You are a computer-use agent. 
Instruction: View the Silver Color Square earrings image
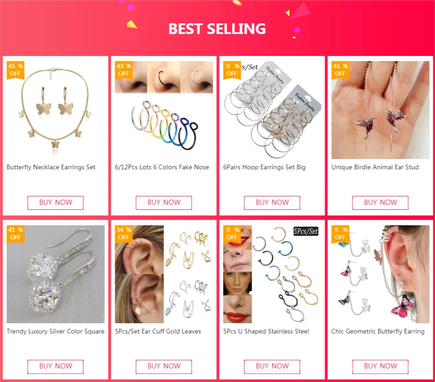coord(56,274)
